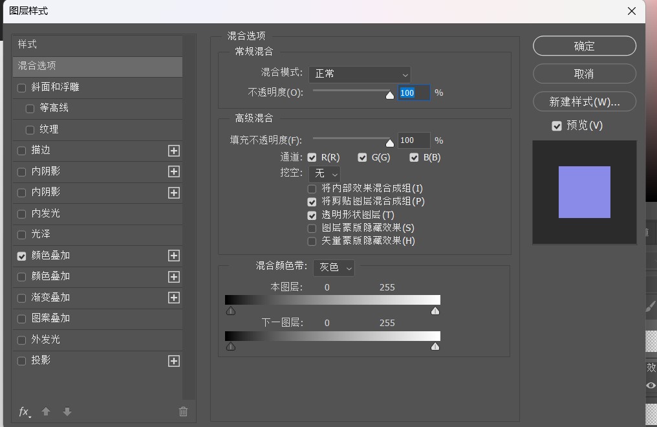Click the 不透明度 value input field
Screen dimensions: 657x427
pos(413,93)
